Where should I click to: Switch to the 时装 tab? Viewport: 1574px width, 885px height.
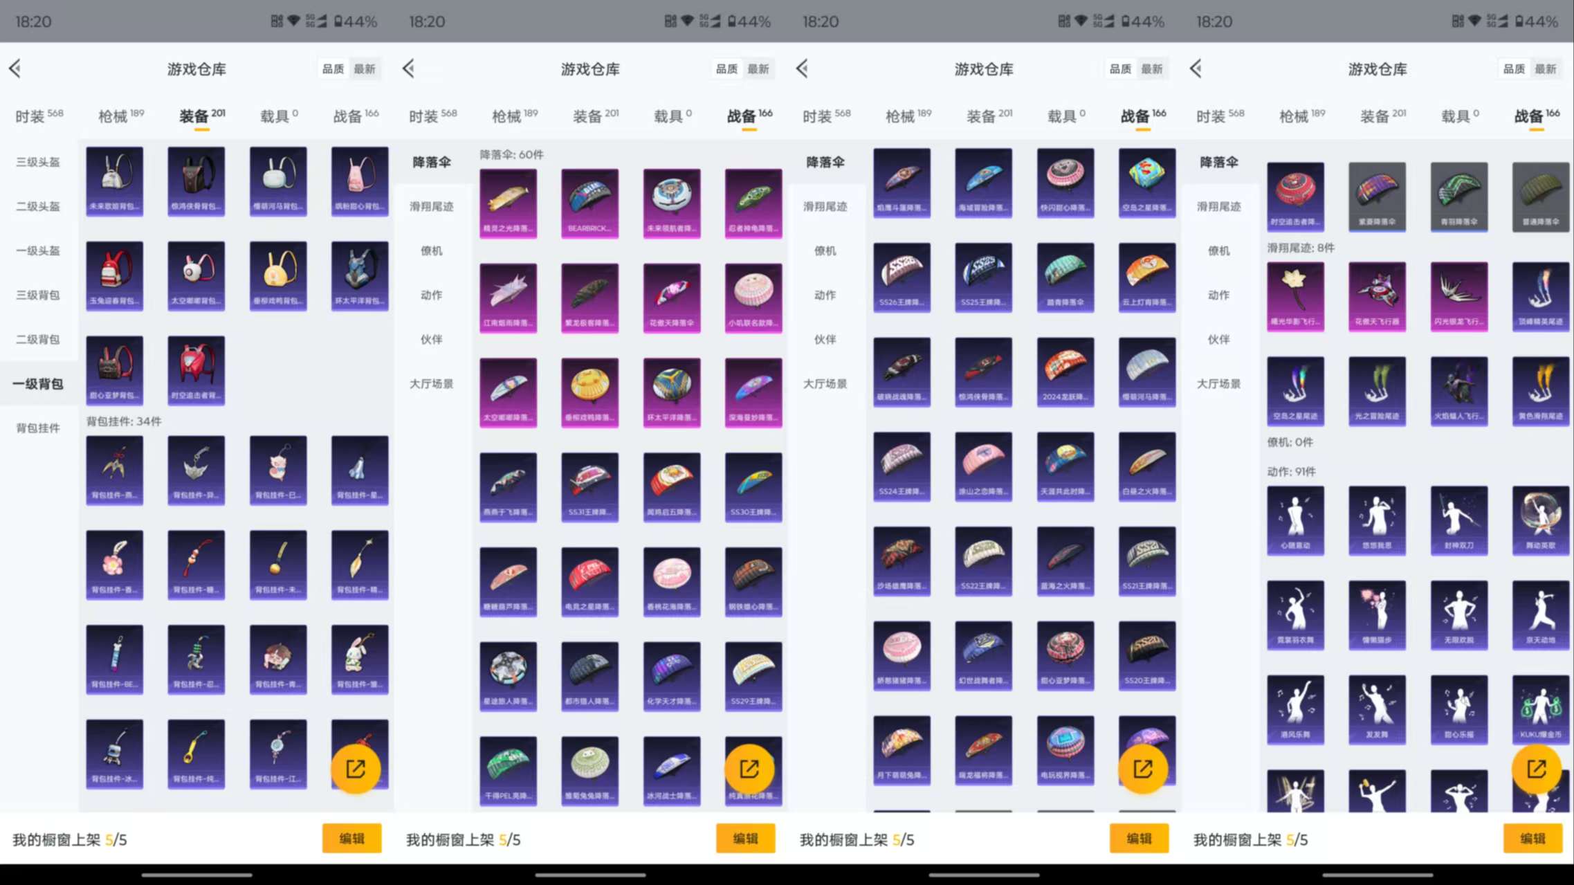pos(38,115)
